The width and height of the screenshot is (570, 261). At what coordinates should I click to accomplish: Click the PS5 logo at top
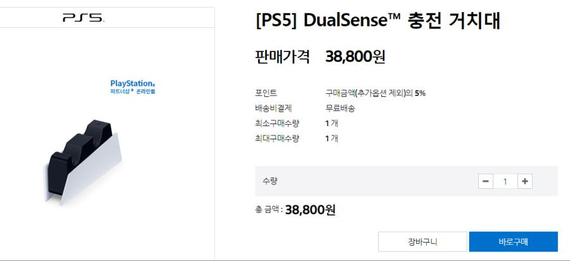pos(83,18)
